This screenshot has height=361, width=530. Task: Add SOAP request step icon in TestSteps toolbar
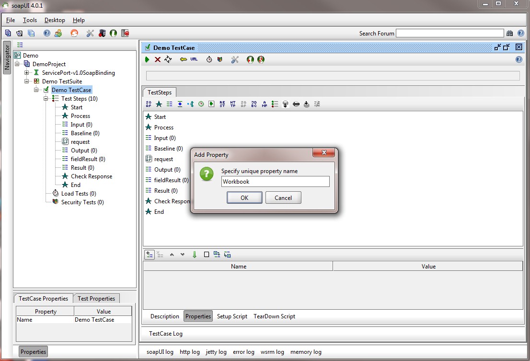pos(149,104)
